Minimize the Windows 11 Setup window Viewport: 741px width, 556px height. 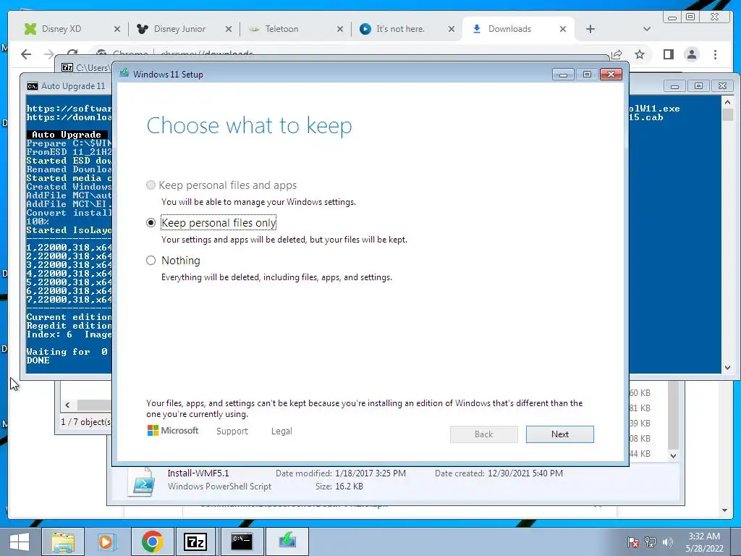pos(563,75)
